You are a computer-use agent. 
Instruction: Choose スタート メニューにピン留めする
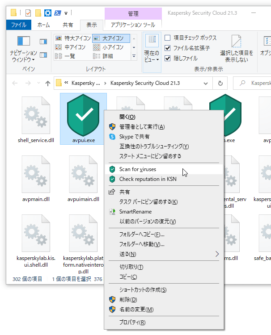click(164, 156)
